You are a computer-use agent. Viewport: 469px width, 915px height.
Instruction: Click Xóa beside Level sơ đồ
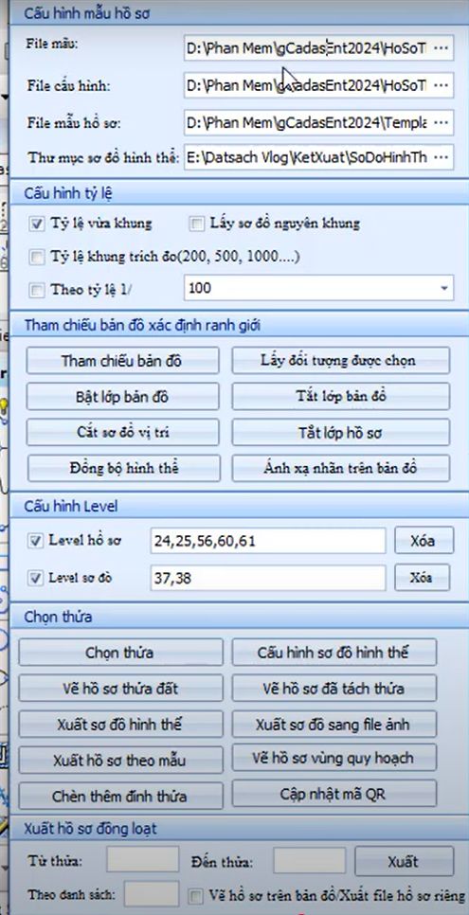422,578
